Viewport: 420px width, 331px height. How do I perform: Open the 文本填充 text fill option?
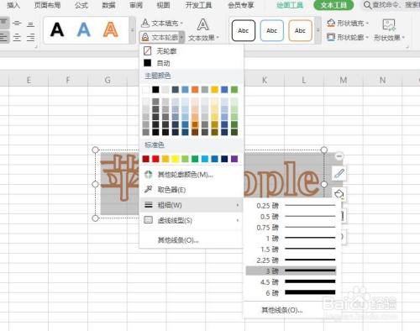[162, 23]
